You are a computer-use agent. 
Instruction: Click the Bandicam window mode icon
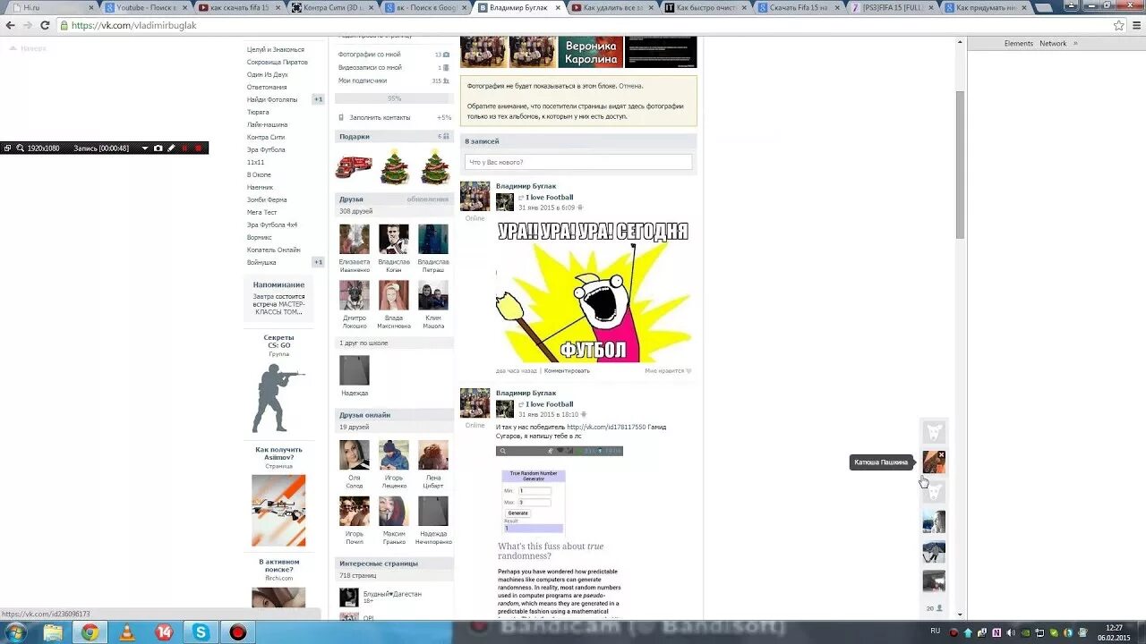tap(8, 148)
